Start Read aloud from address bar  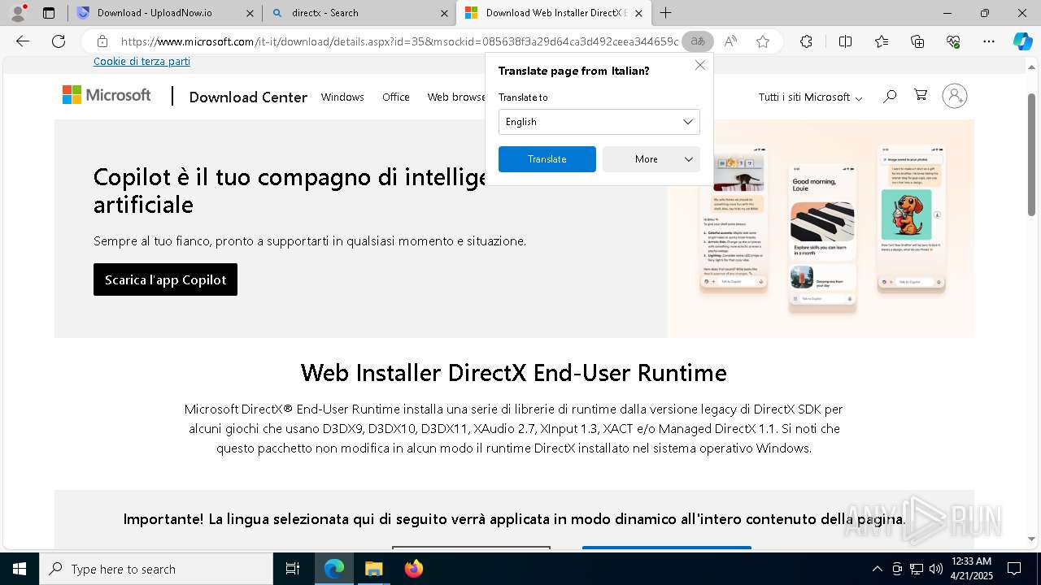click(x=730, y=41)
